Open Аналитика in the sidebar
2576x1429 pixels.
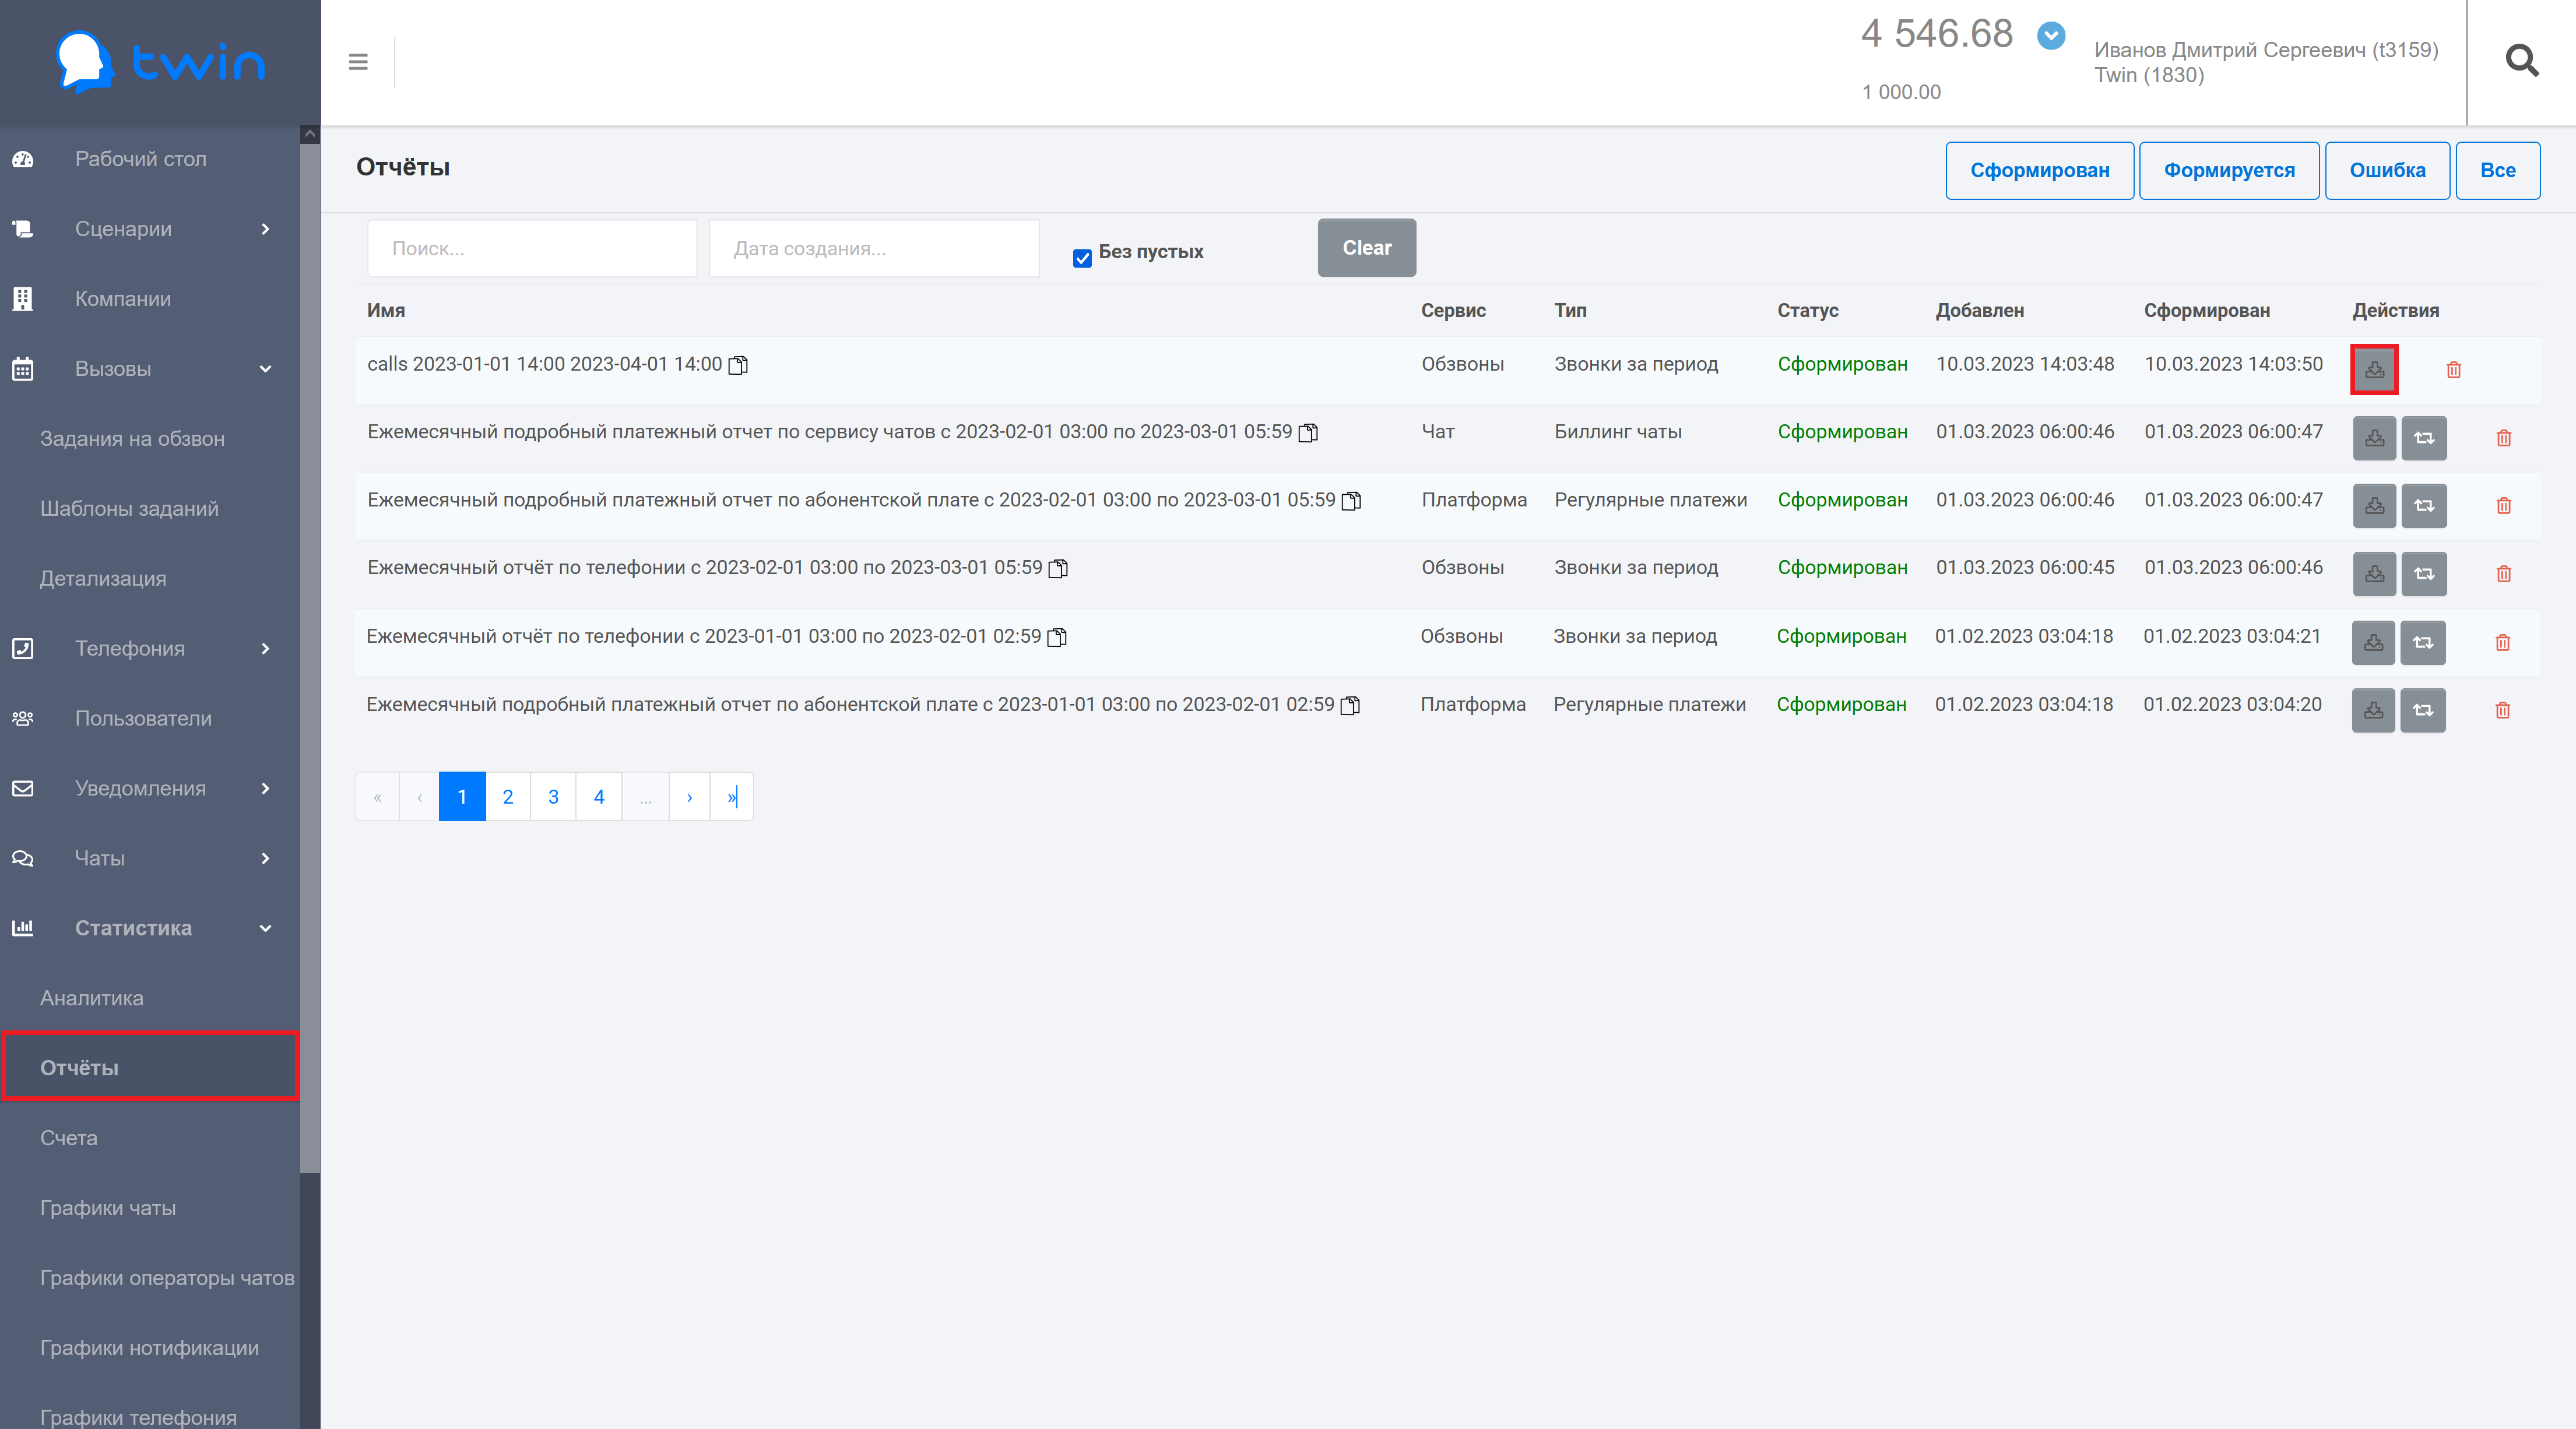(92, 998)
